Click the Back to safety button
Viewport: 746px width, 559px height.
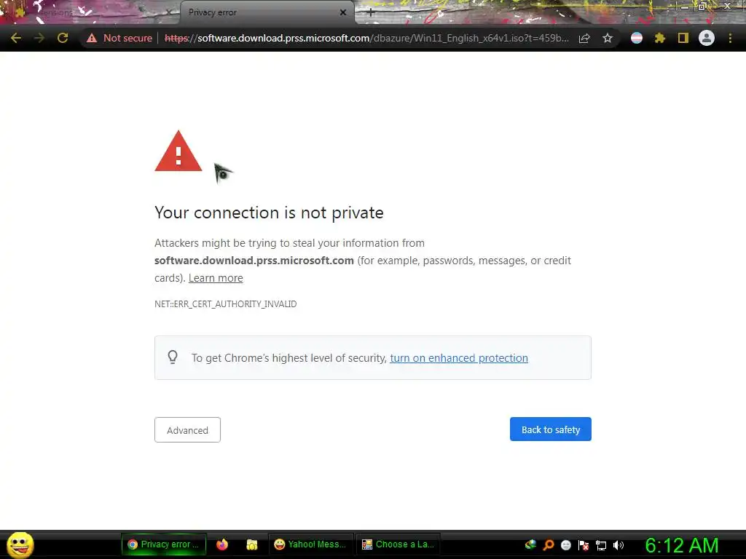pos(551,429)
